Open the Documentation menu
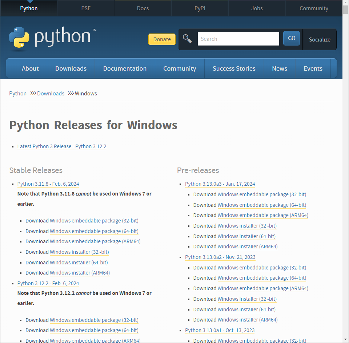This screenshot has height=343, width=349. [x=125, y=68]
